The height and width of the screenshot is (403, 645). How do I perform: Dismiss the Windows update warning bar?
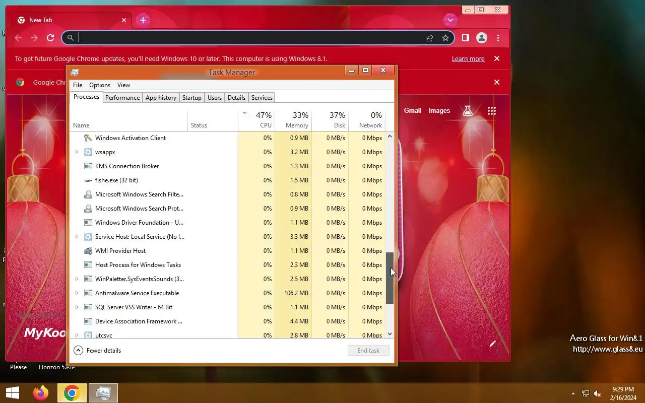click(x=497, y=58)
